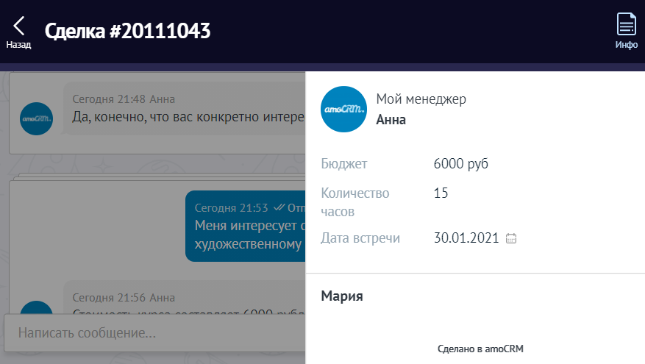Click the Мой менеджер label

point(421,99)
